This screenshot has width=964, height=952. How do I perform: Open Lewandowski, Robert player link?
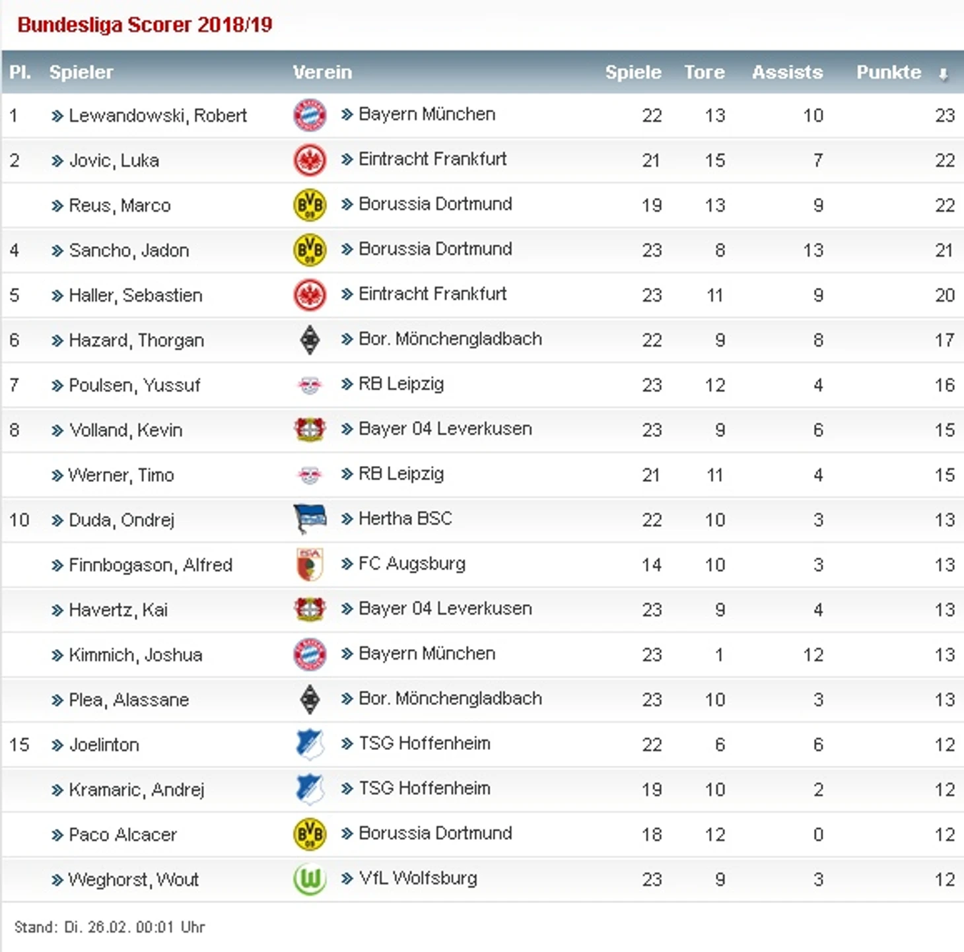click(158, 116)
